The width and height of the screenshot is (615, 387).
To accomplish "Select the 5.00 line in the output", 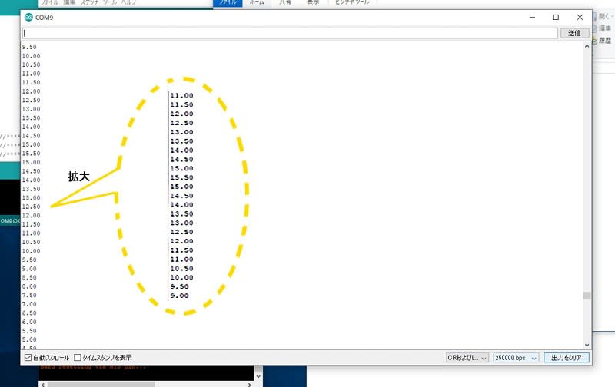I will click(29, 339).
